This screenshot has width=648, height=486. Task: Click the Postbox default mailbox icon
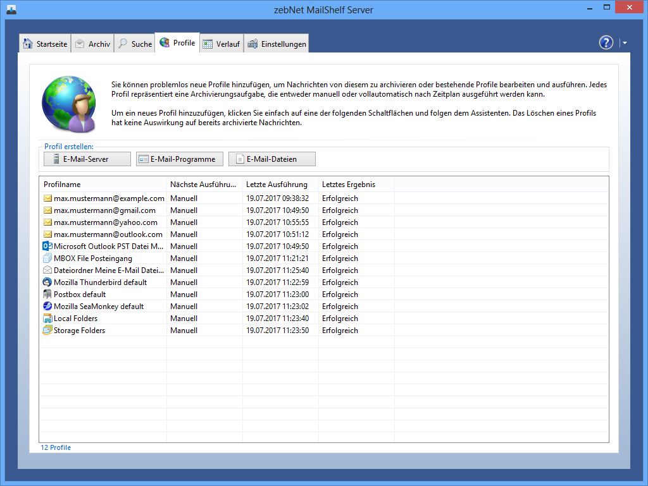pyautogui.click(x=47, y=294)
